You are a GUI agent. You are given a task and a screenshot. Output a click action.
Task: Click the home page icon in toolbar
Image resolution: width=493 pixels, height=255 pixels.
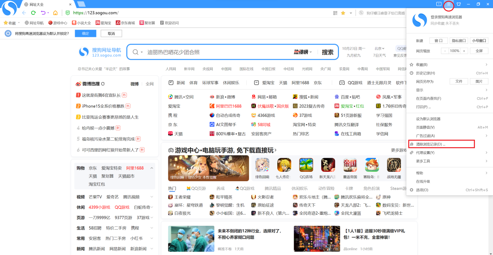55,13
